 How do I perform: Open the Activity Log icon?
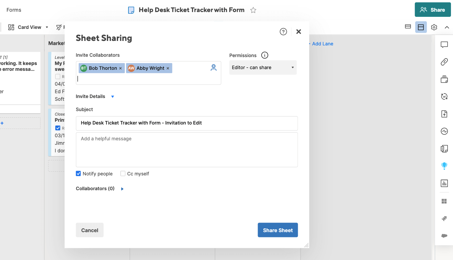tap(444, 131)
